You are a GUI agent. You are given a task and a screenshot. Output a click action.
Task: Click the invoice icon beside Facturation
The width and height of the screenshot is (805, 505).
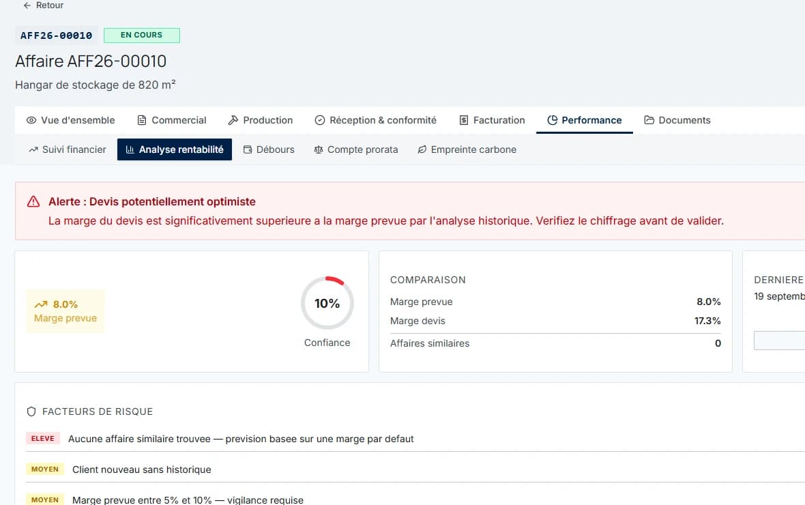[x=464, y=120]
